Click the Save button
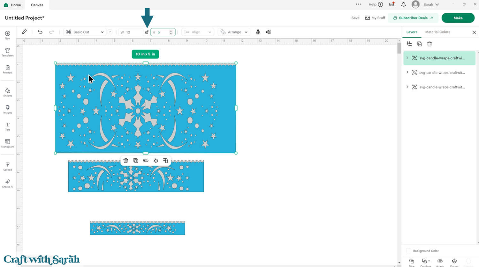Screen dimensions: 479x267 [355, 18]
